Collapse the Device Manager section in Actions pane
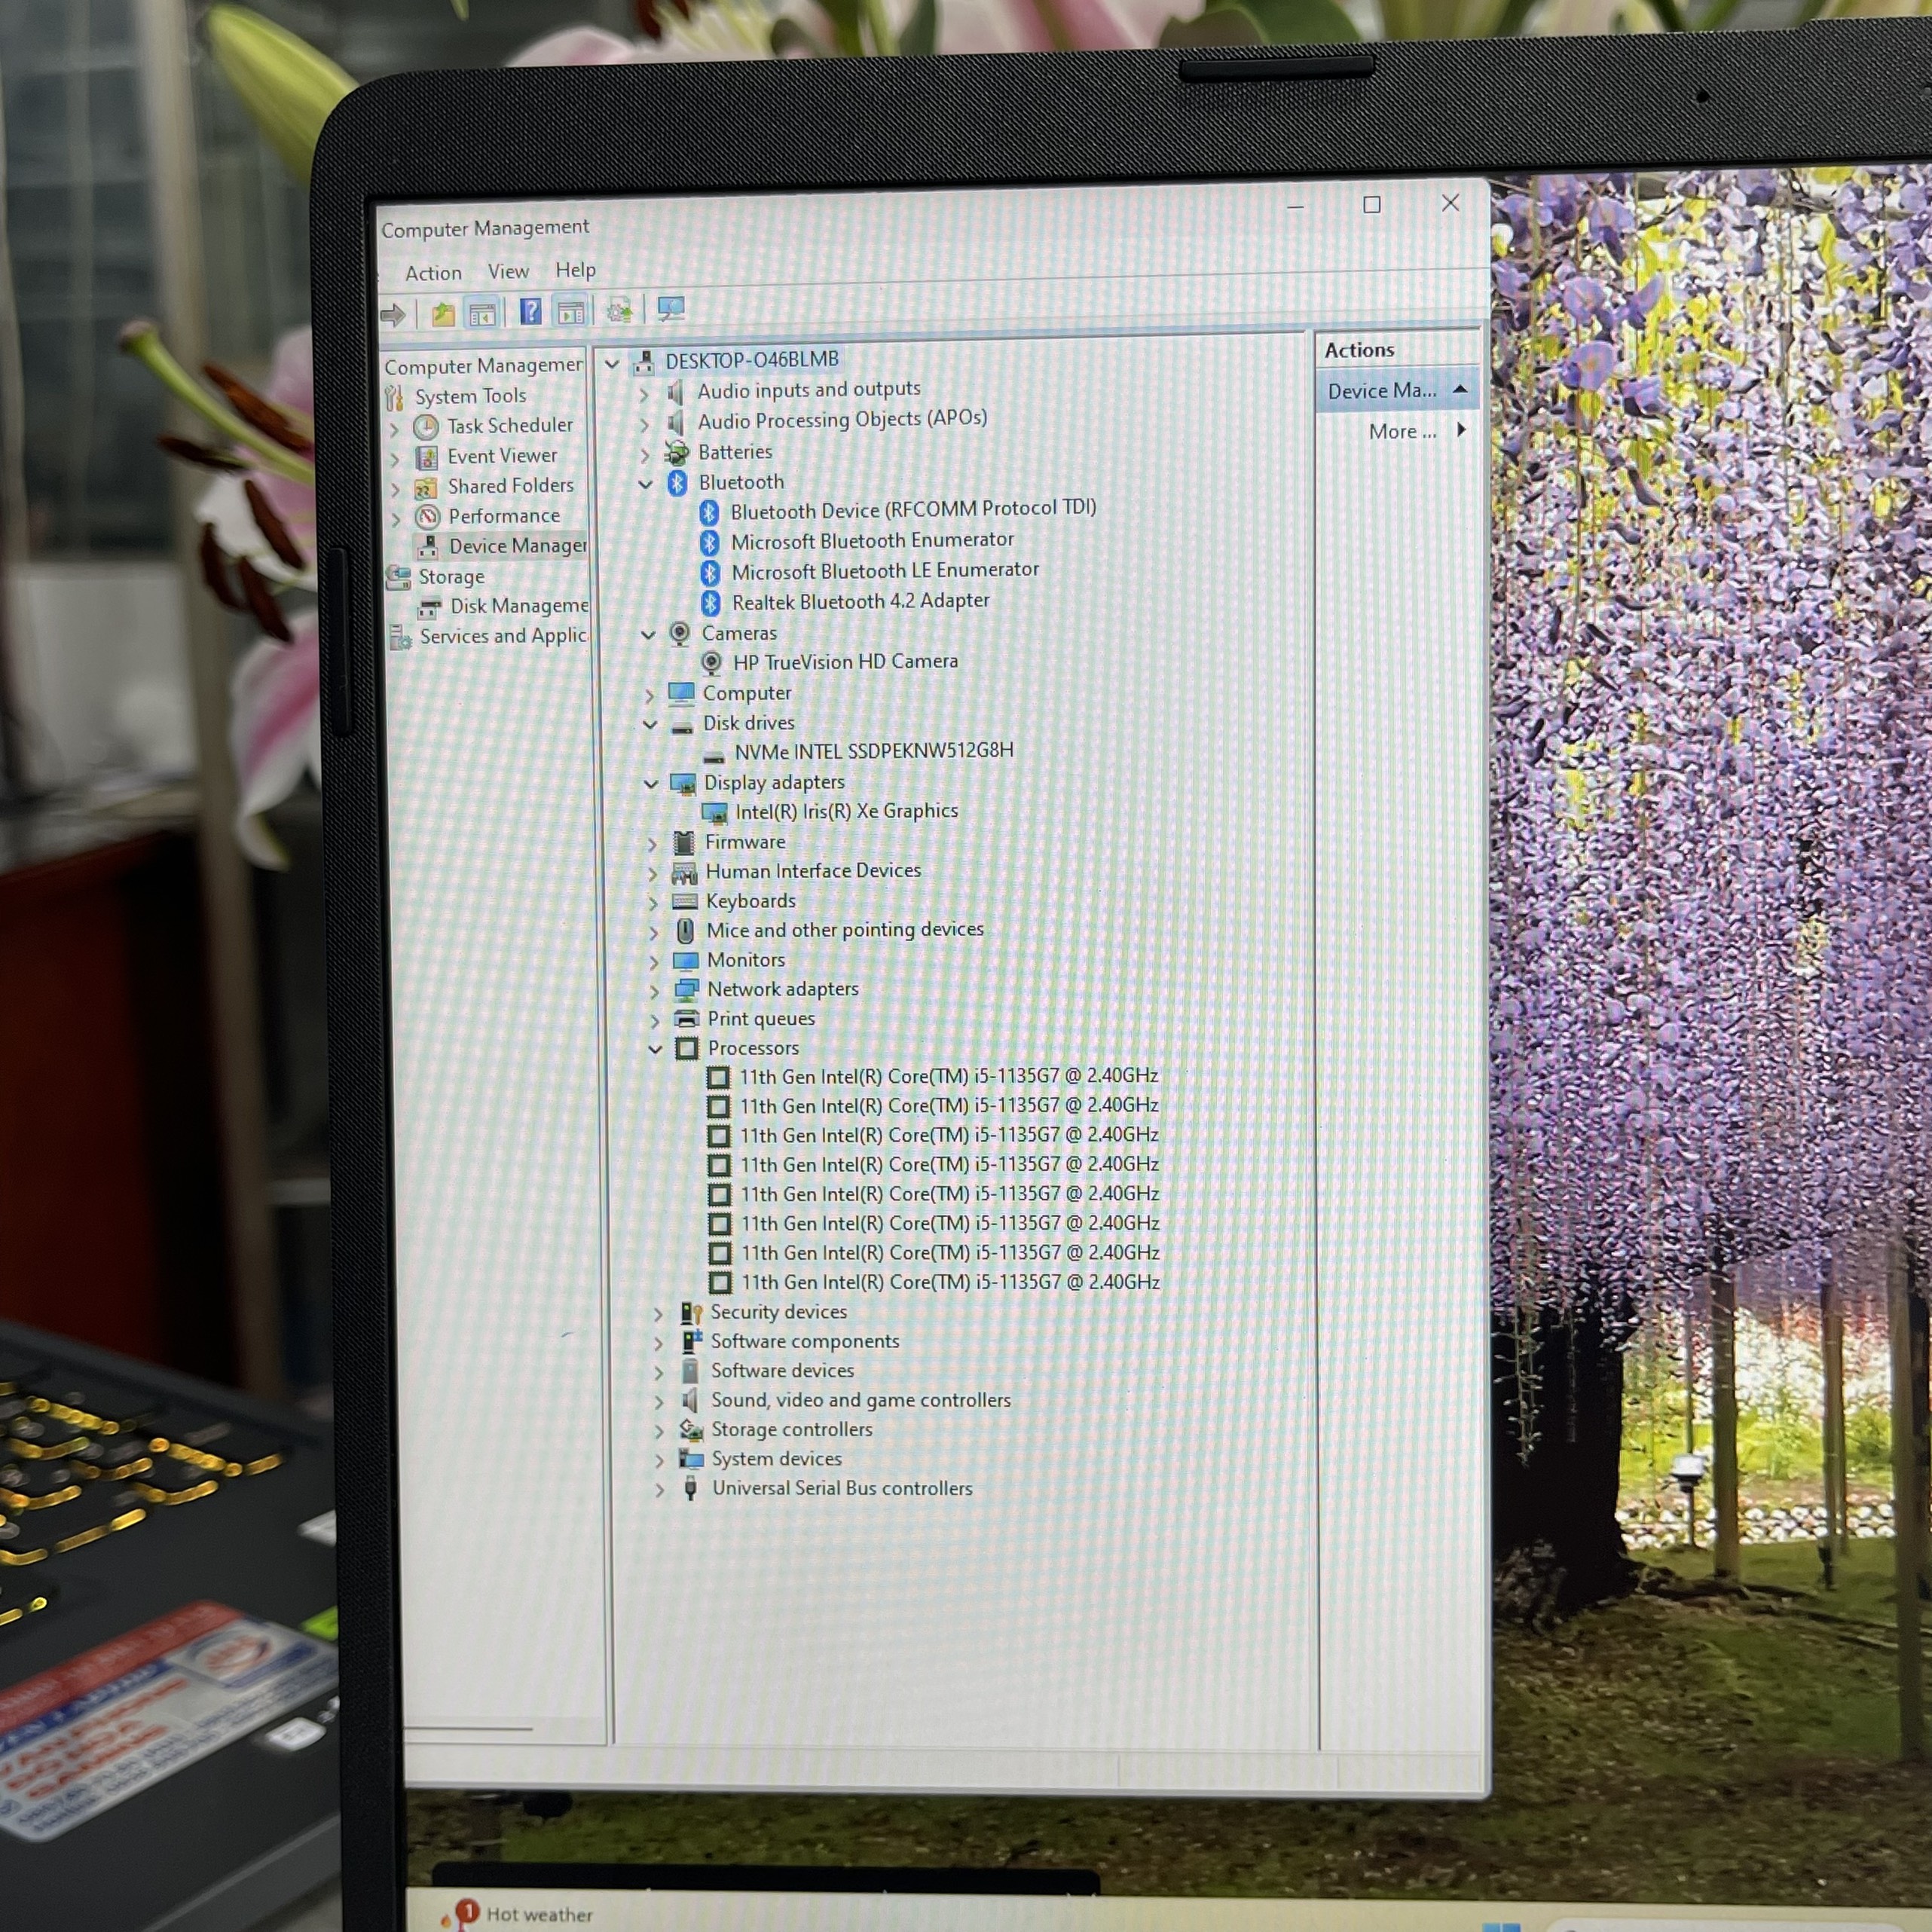Viewport: 1932px width, 1932px height. [1460, 389]
